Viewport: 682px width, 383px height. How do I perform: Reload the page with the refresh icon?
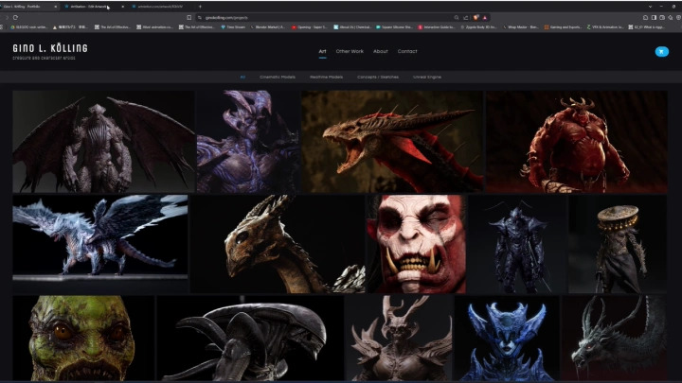coord(15,17)
